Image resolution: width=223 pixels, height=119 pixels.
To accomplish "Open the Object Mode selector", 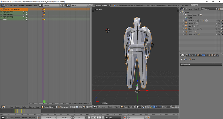I will coord(128,107).
